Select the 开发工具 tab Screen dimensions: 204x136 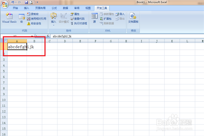pyautogui.click(x=102, y=8)
